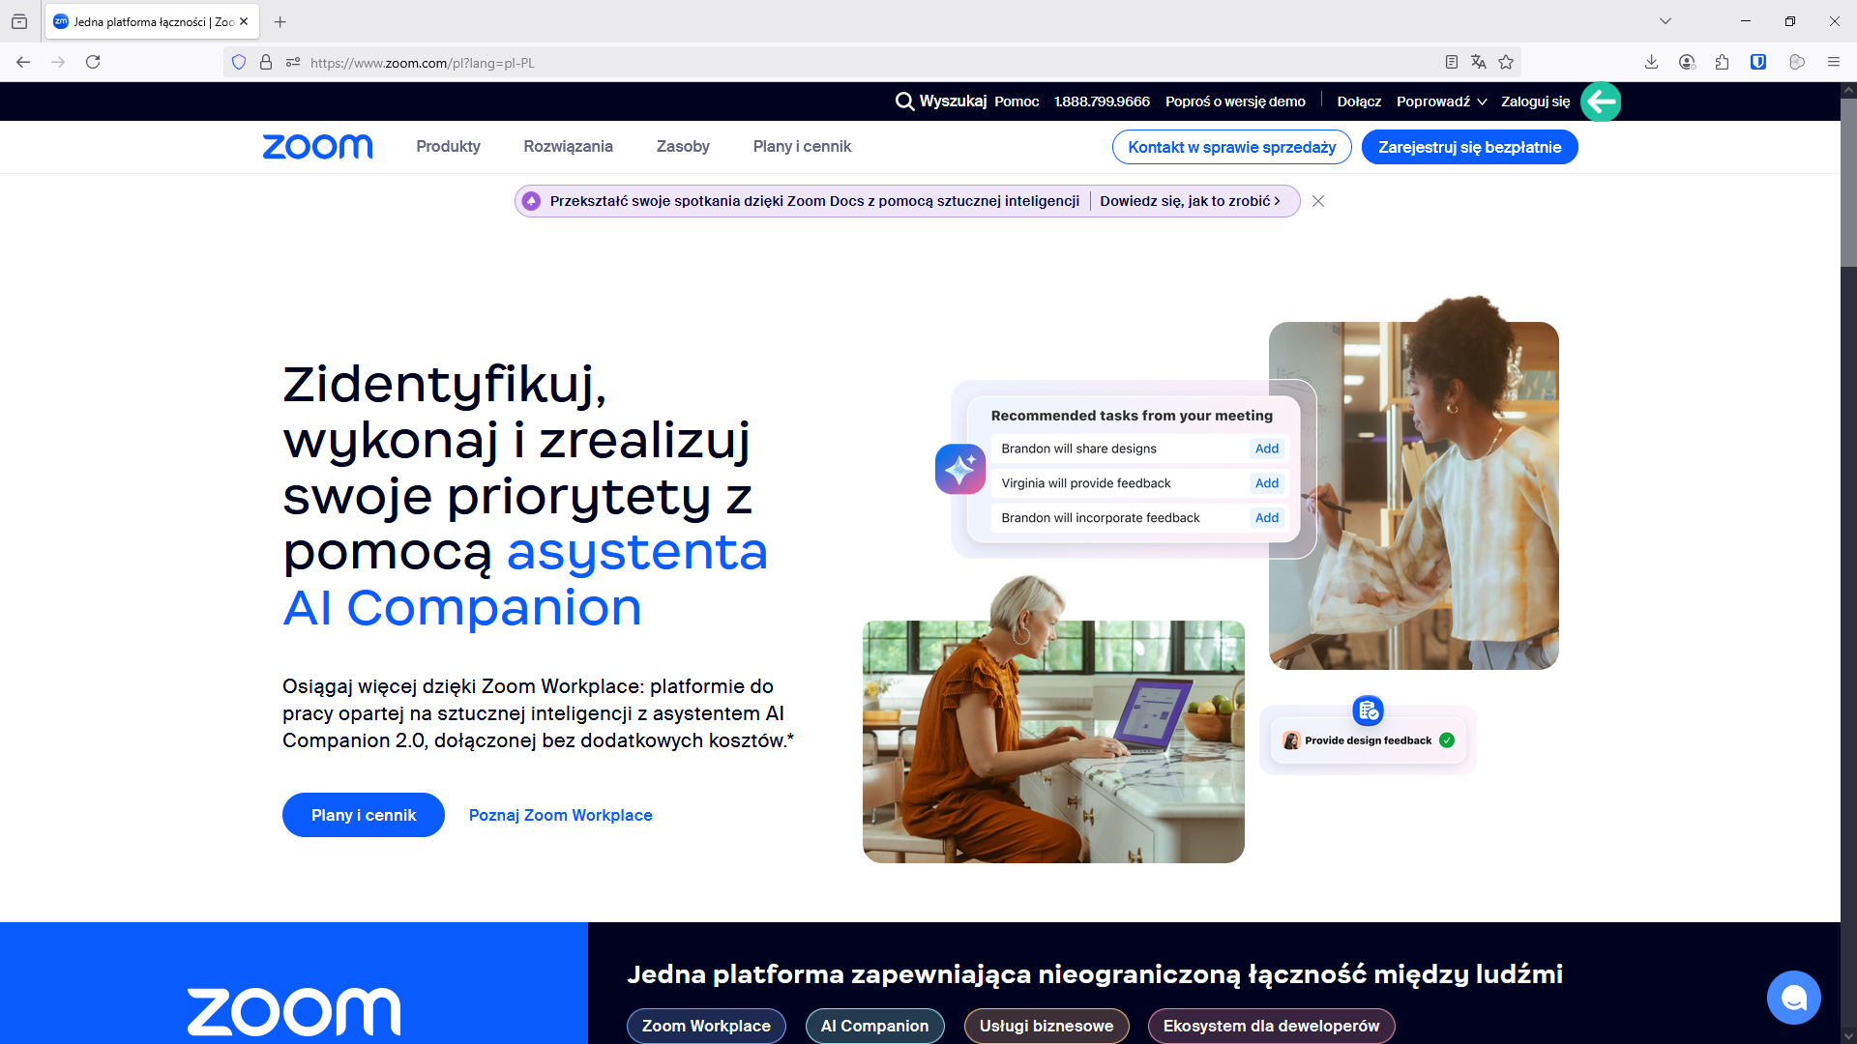Open the Firefox tab list icon

click(19, 21)
